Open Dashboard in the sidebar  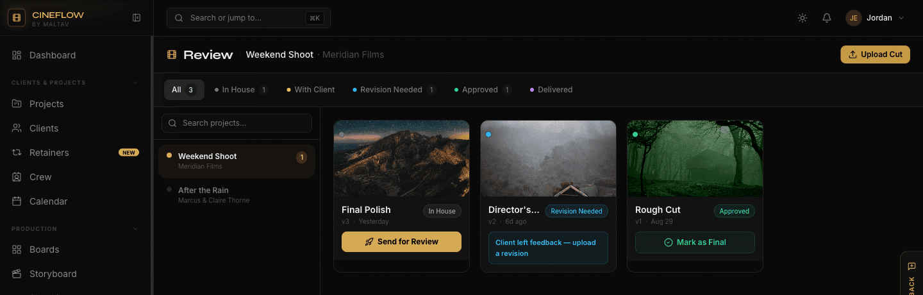point(76,55)
